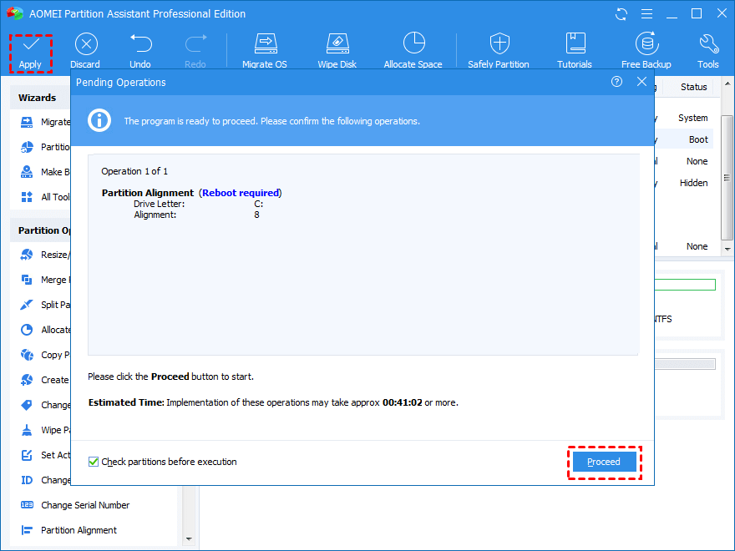
Task: Choose the Copy Partition operation
Action: (45, 355)
